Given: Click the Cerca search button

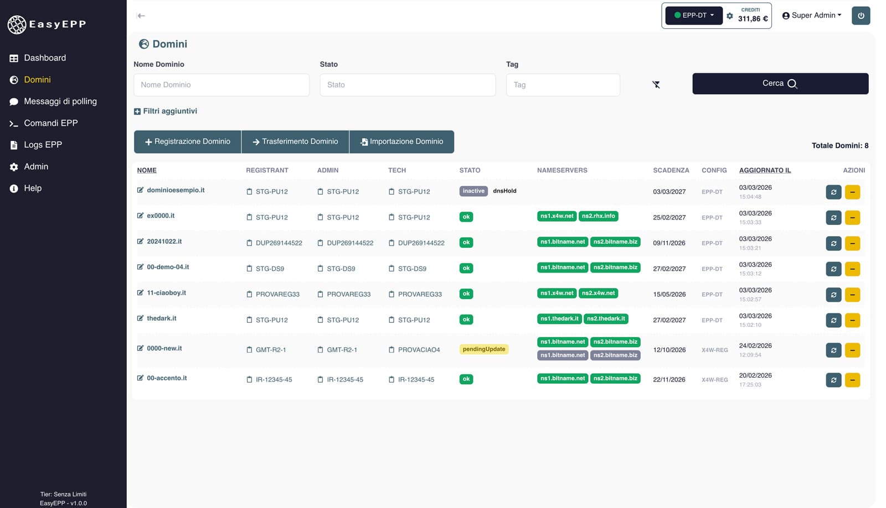Looking at the screenshot, I should [x=780, y=83].
